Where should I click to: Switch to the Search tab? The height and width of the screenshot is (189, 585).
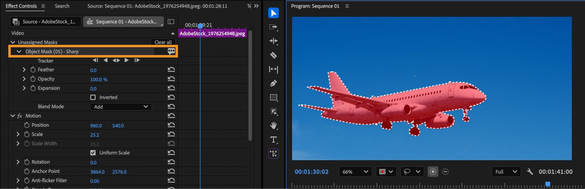(x=62, y=6)
